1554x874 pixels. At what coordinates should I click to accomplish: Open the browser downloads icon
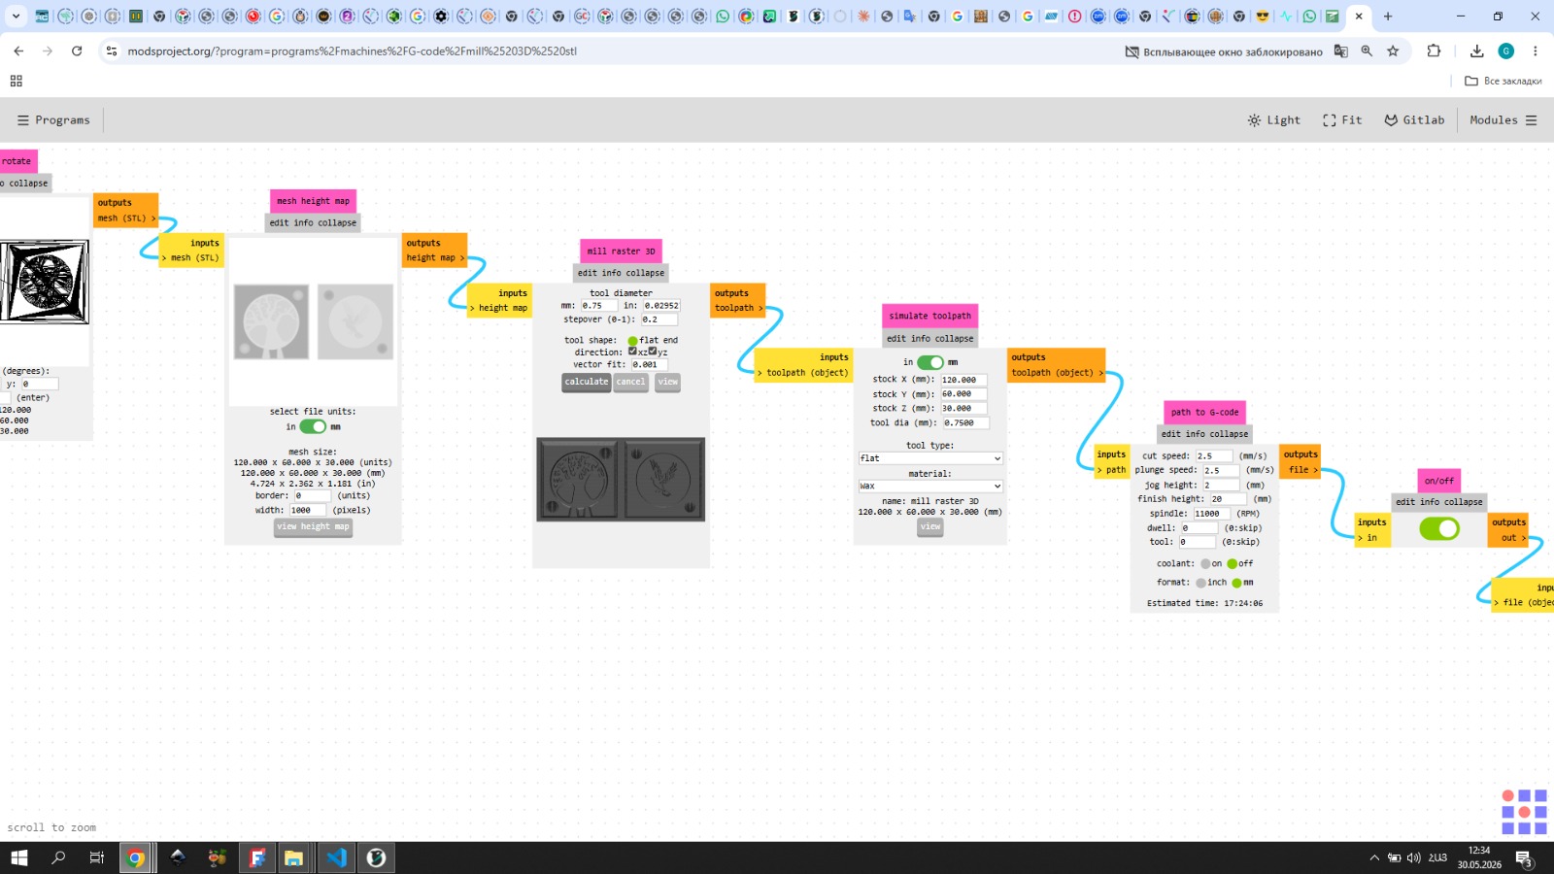pyautogui.click(x=1476, y=50)
